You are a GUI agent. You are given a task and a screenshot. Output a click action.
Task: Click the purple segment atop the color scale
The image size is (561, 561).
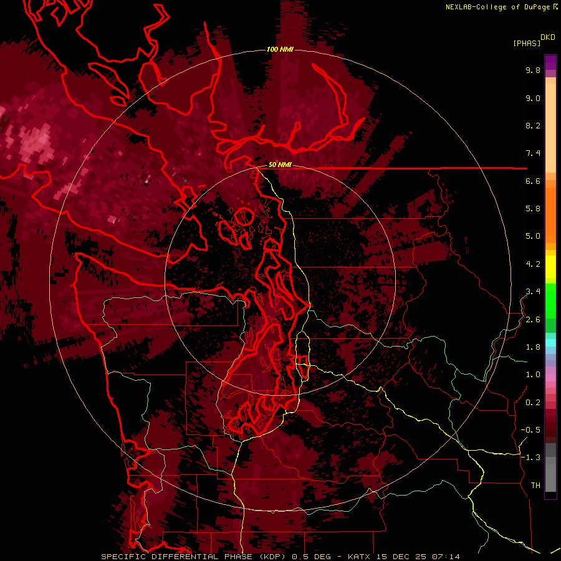(x=550, y=62)
